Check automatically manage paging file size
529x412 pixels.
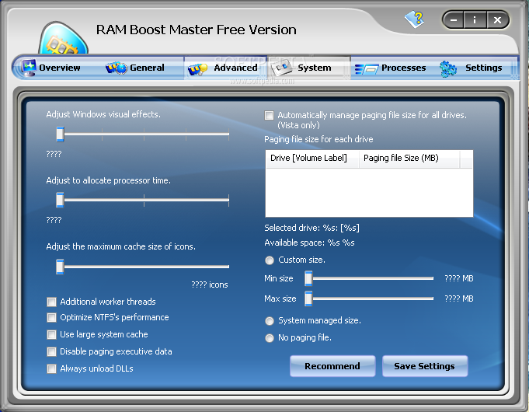click(x=270, y=116)
